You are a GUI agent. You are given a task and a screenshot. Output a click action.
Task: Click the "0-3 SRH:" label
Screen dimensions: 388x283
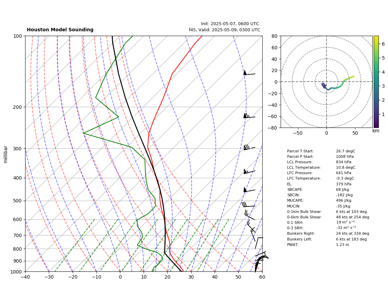295,228
